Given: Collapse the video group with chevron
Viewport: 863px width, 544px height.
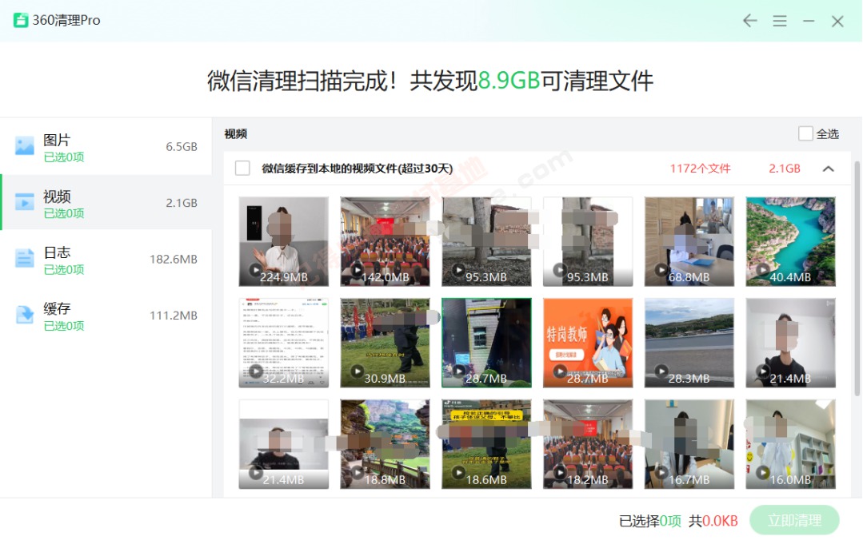Looking at the screenshot, I should pos(829,169).
